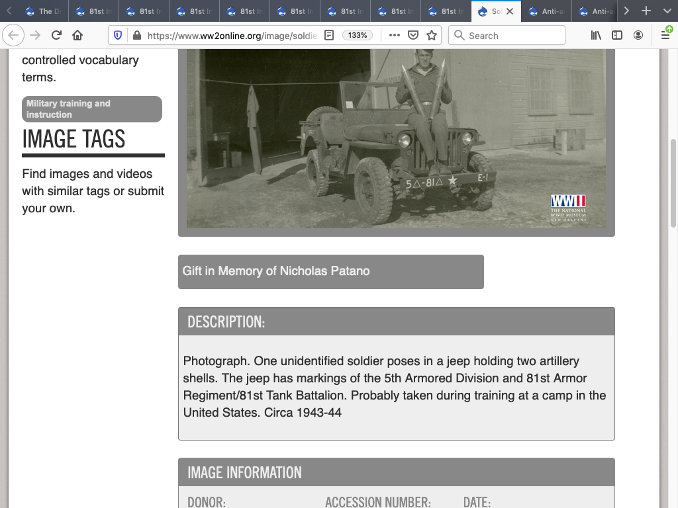
Task: Toggle Reader View in address bar
Action: click(x=329, y=35)
